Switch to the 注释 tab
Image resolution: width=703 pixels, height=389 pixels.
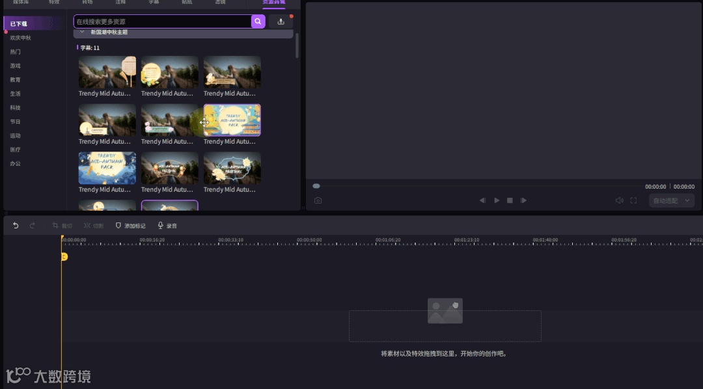pos(120,2)
